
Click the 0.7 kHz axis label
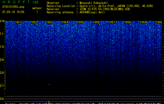[2, 86]
